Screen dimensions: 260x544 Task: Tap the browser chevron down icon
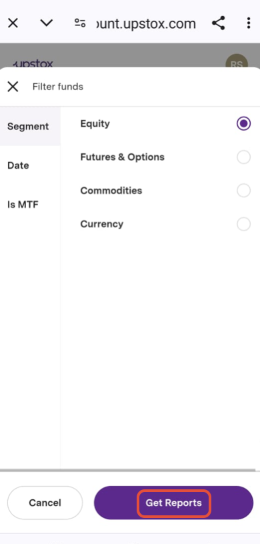point(46,23)
